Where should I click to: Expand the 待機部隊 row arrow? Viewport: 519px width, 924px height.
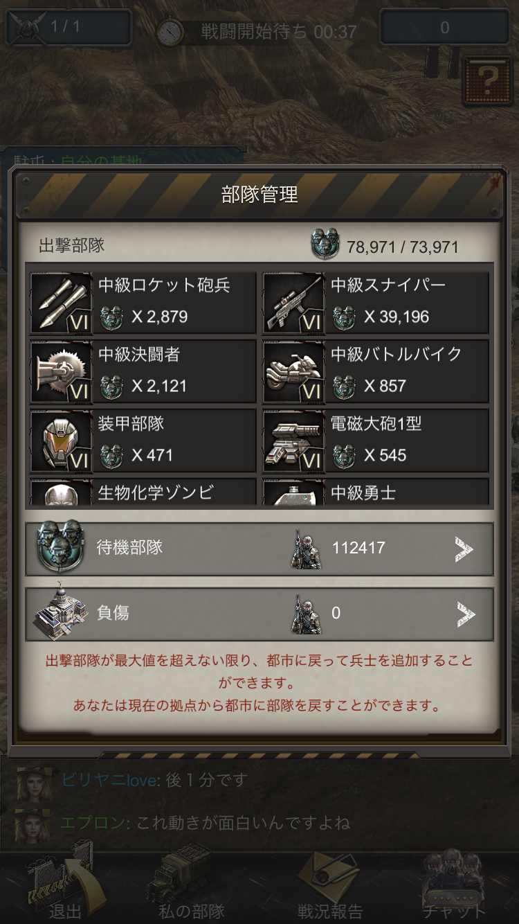click(464, 549)
